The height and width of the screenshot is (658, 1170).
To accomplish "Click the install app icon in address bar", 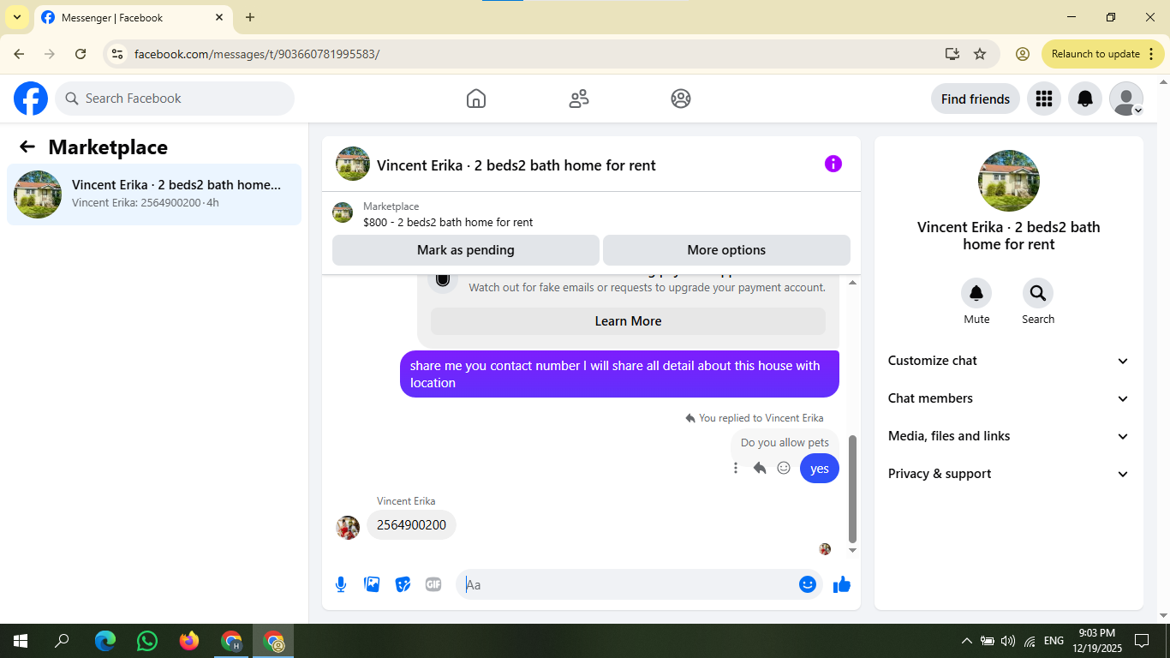I will point(952,54).
